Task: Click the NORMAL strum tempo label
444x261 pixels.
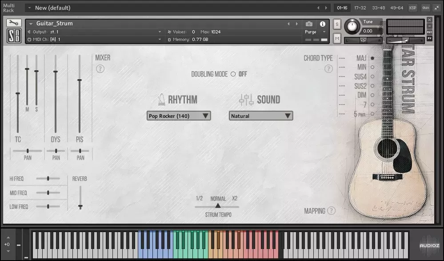Action: tap(218, 199)
